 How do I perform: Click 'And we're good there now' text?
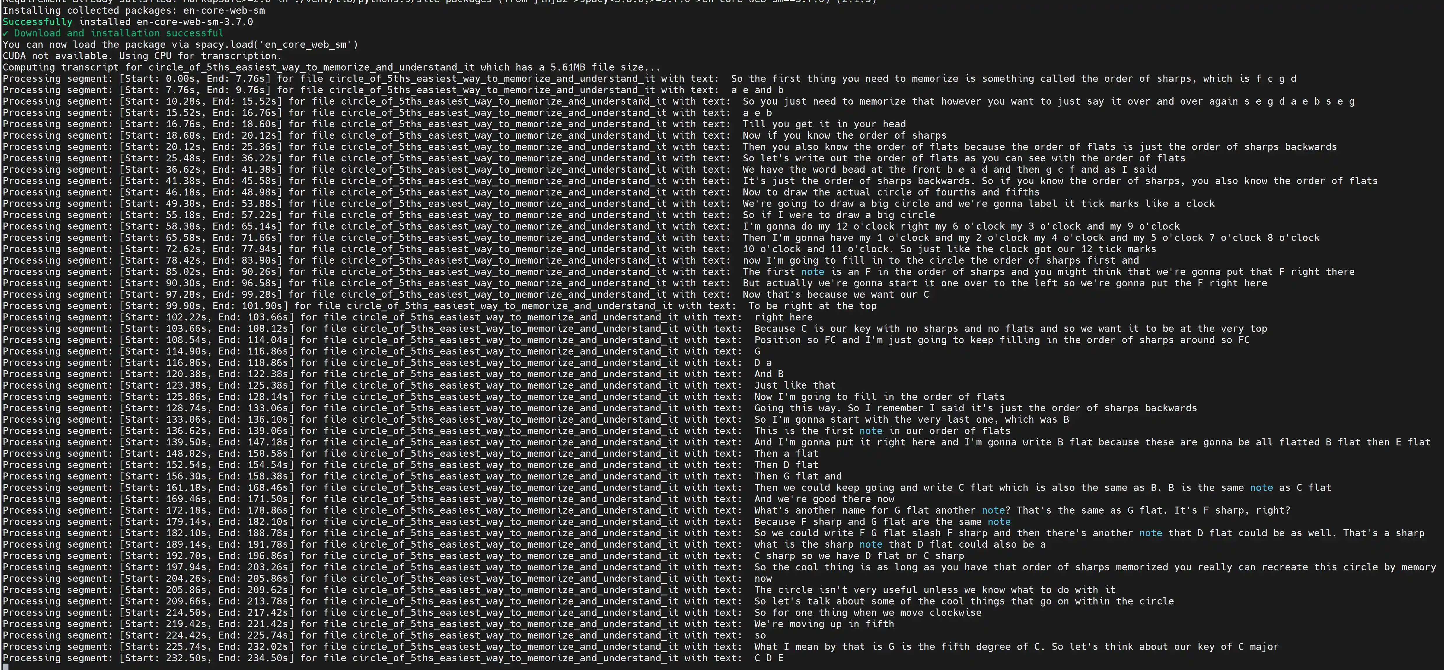pyautogui.click(x=824, y=499)
